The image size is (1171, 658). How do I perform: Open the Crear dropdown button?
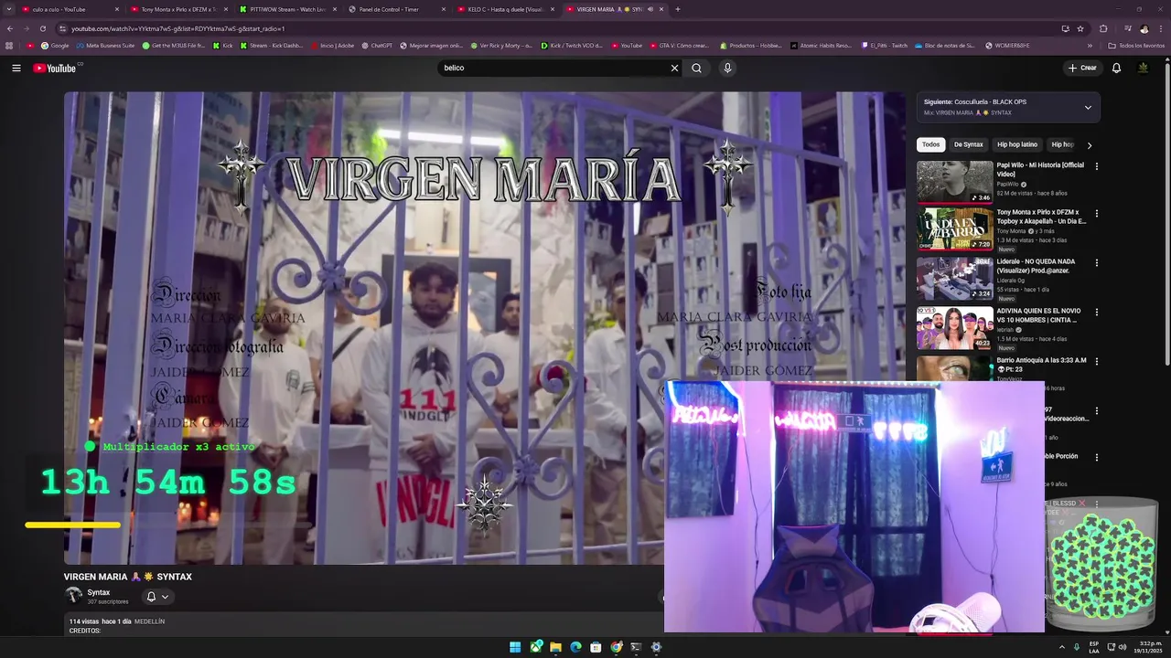pyautogui.click(x=1082, y=69)
